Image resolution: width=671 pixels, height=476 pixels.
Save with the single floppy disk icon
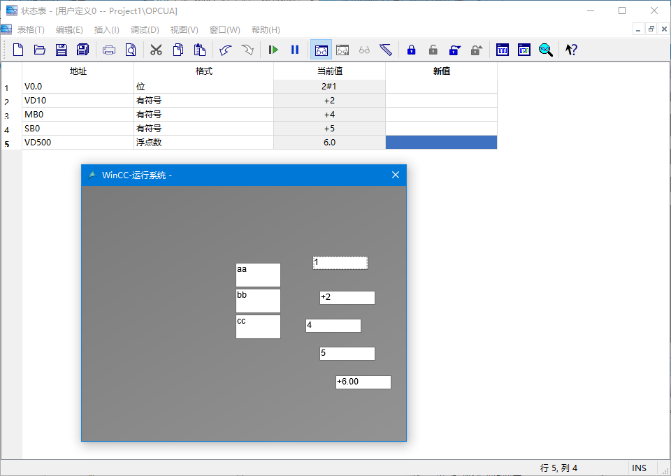coord(62,50)
